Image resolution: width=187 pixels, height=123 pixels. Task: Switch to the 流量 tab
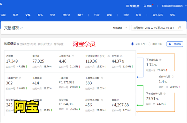[x=3, y=15]
